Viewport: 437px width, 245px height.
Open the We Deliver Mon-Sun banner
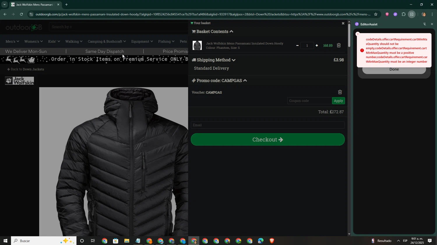(x=26, y=51)
